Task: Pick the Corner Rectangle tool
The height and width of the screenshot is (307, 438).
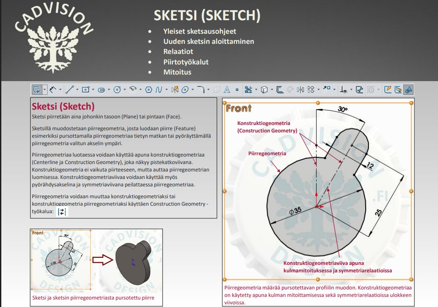Action: point(85,89)
